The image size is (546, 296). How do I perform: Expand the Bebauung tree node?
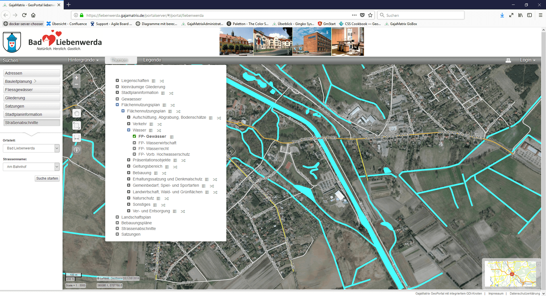click(129, 173)
